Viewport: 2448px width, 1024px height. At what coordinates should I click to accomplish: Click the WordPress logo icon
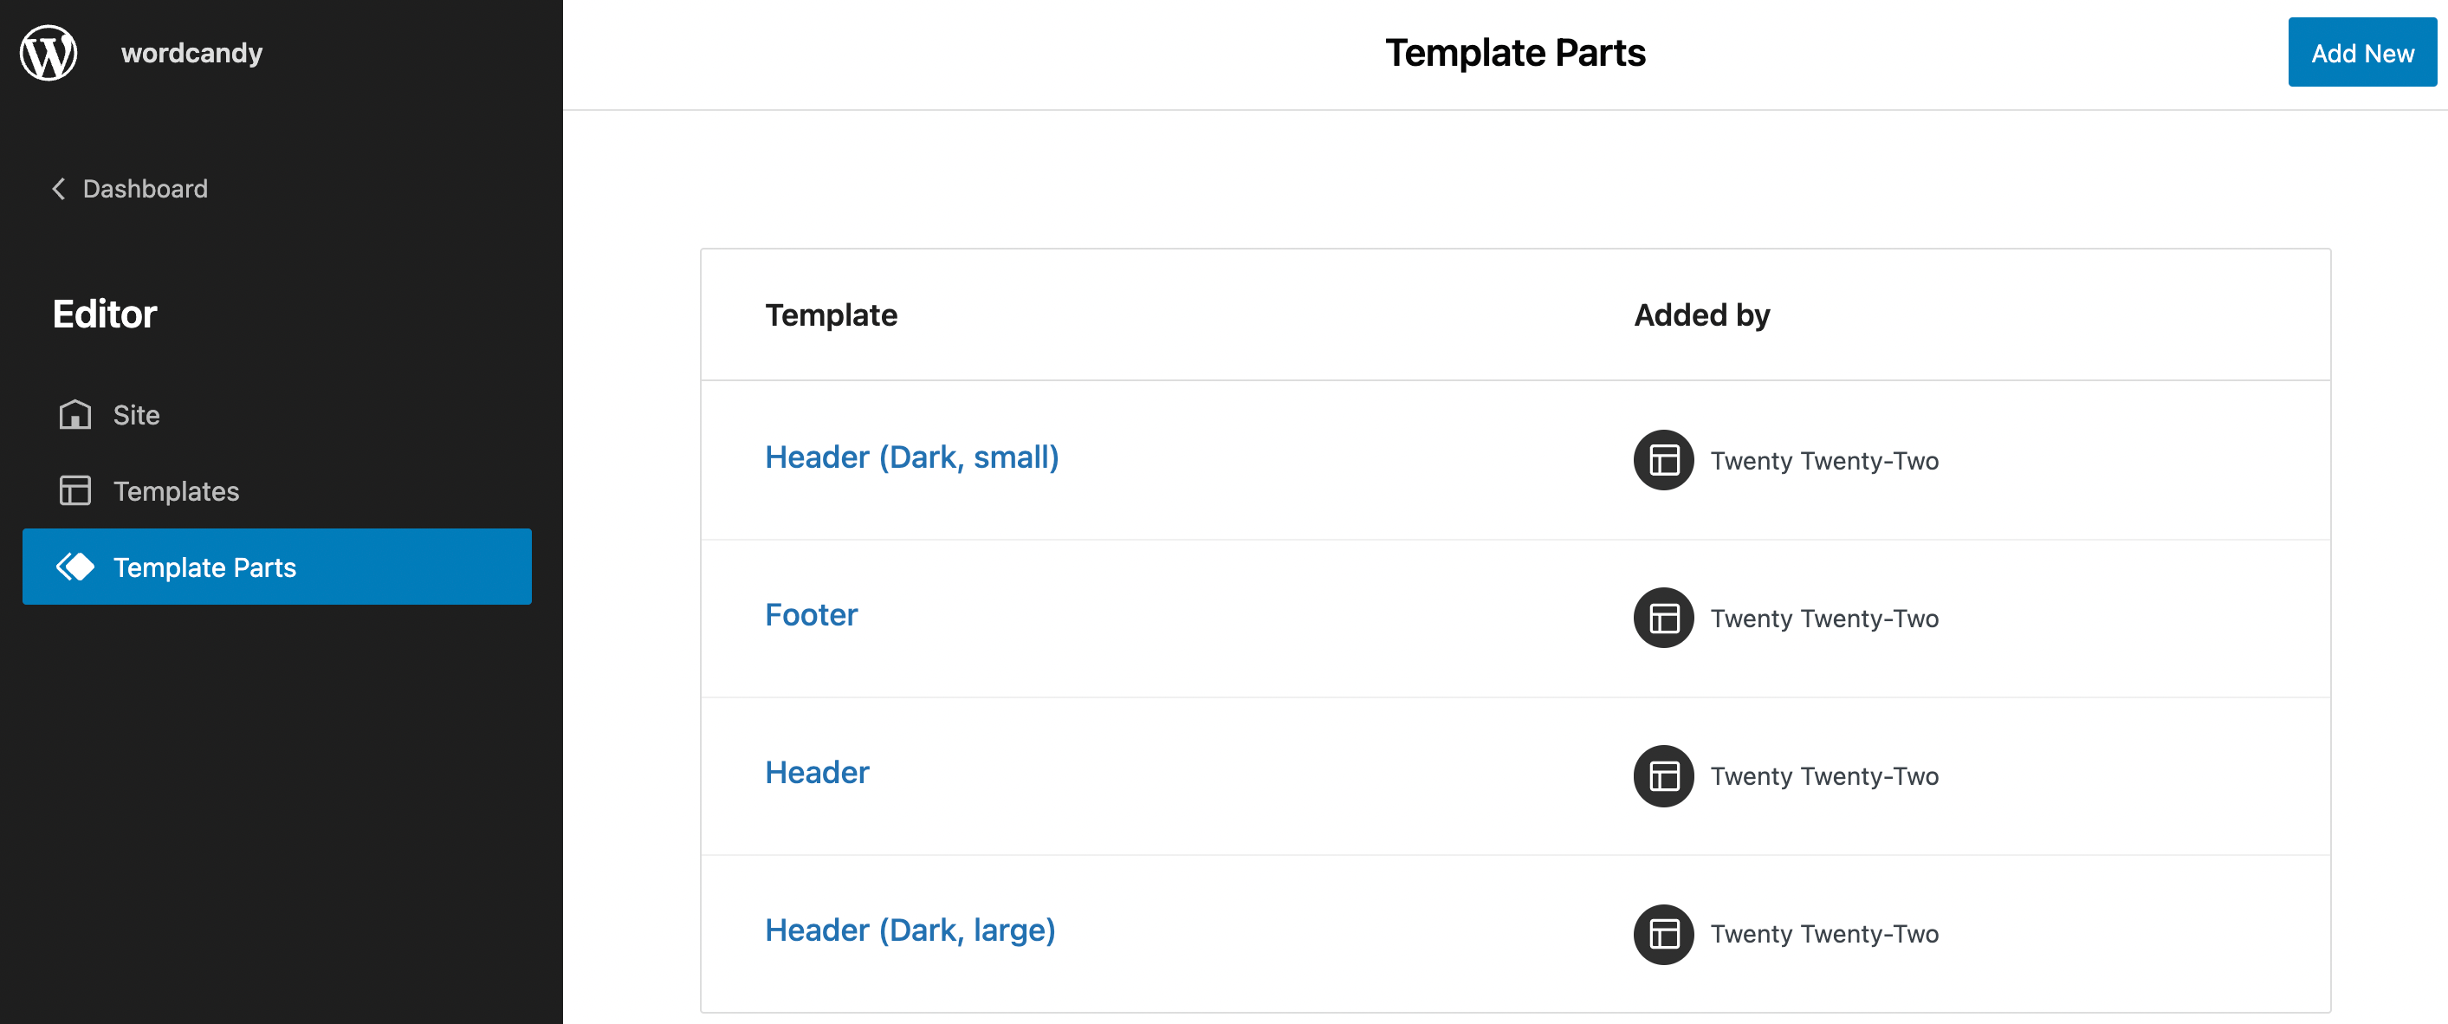49,53
